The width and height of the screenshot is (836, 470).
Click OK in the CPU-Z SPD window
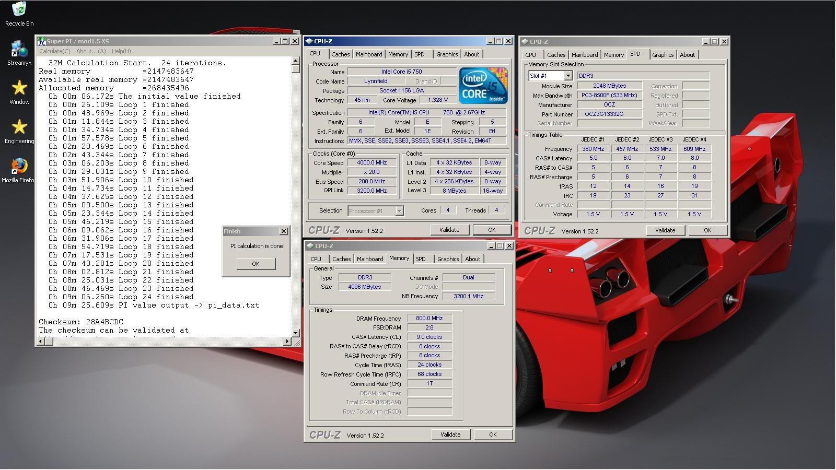[x=707, y=230]
